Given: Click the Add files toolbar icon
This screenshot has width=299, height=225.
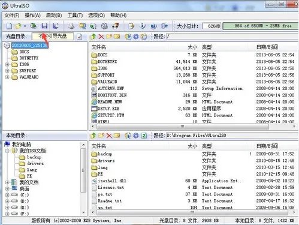Looking at the screenshot, I should 131,26.
